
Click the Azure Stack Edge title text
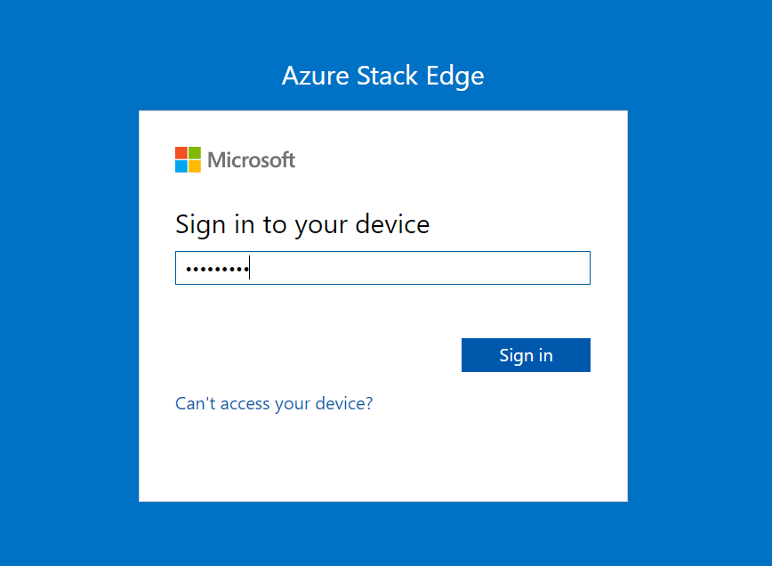382,76
